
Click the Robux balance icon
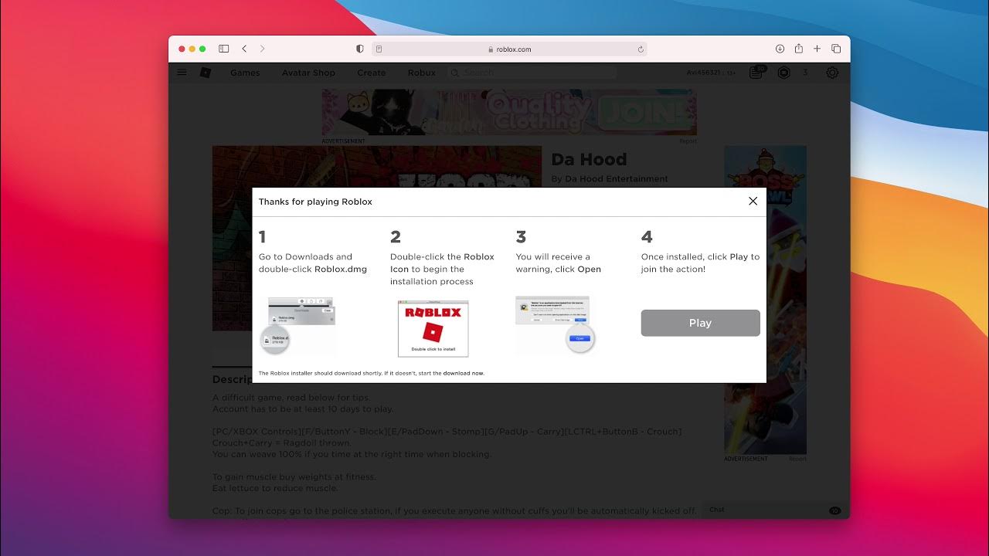pos(784,73)
